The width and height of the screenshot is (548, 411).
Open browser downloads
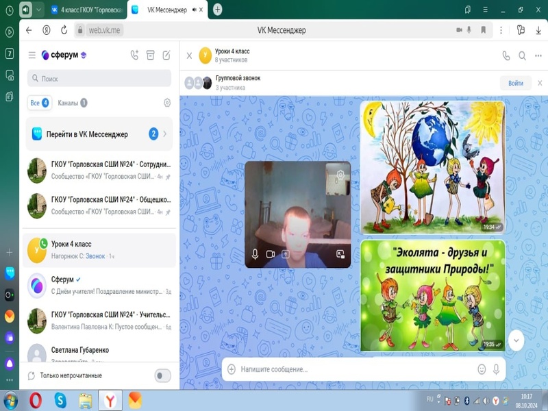[x=538, y=30]
